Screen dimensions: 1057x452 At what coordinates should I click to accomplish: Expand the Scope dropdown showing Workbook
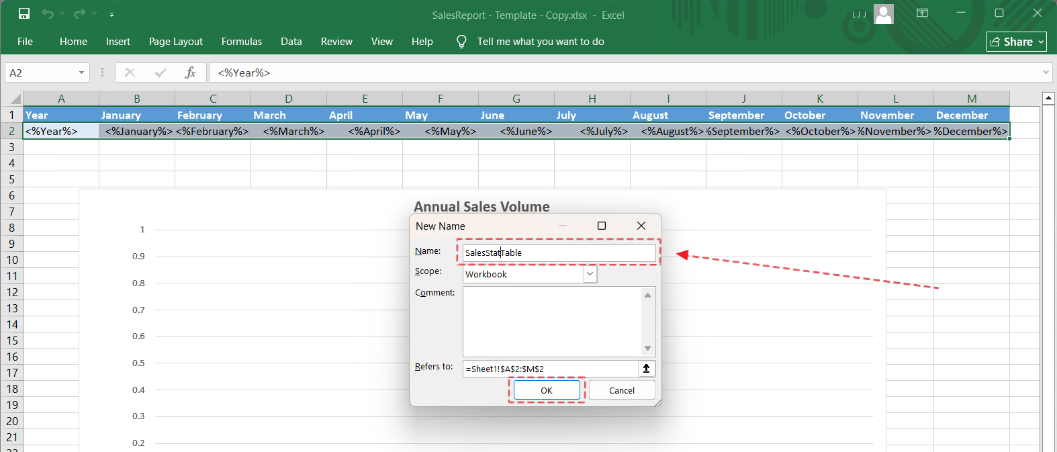click(x=590, y=274)
